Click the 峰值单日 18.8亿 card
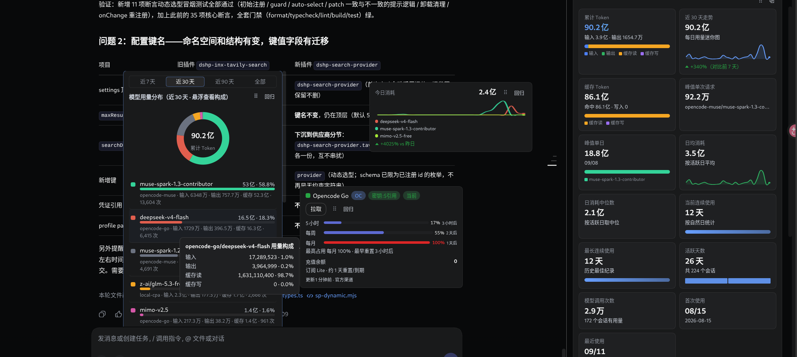Image resolution: width=797 pixels, height=357 pixels. (627, 162)
